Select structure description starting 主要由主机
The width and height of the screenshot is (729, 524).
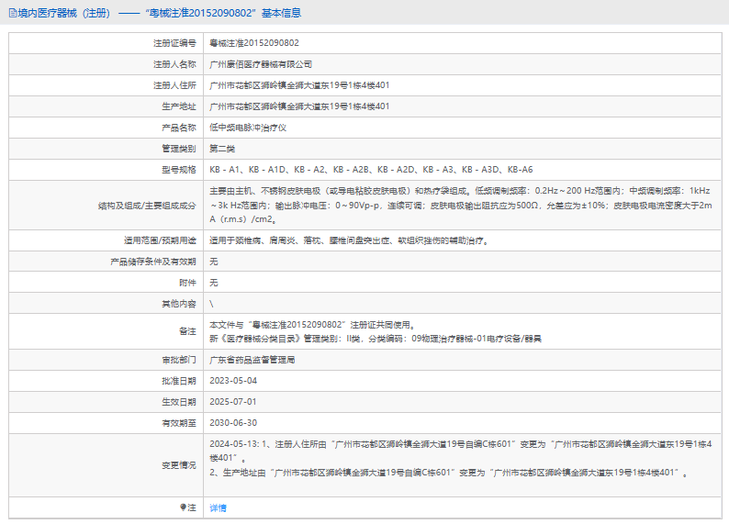[x=460, y=205]
